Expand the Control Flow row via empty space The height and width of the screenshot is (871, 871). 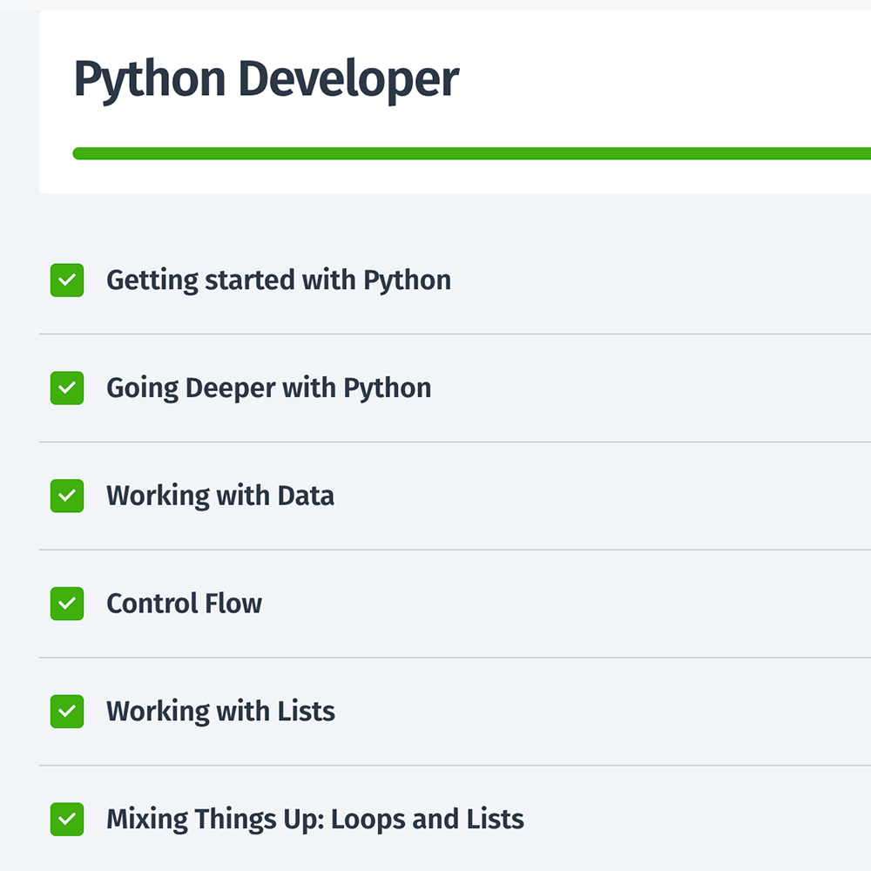click(x=566, y=604)
